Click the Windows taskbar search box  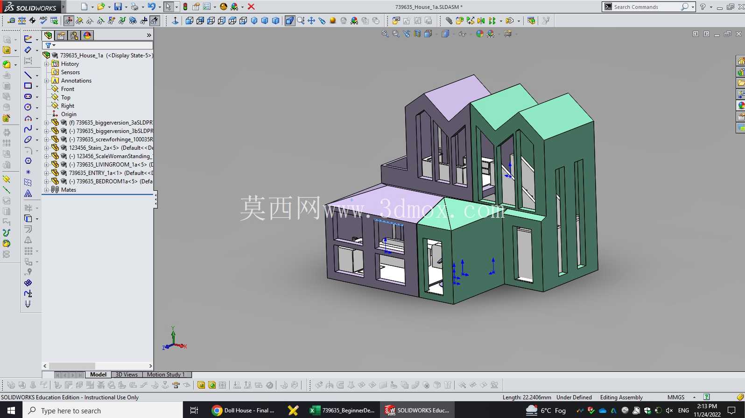(103, 411)
